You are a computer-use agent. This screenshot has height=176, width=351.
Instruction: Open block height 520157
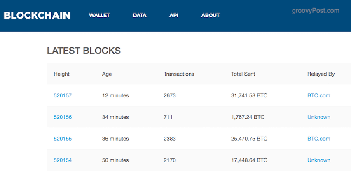pos(63,95)
